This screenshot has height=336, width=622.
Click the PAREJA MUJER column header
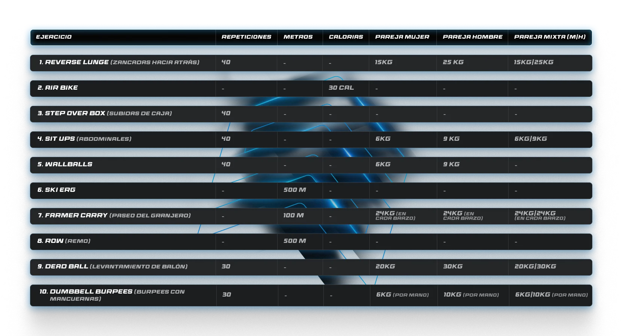[x=402, y=37]
